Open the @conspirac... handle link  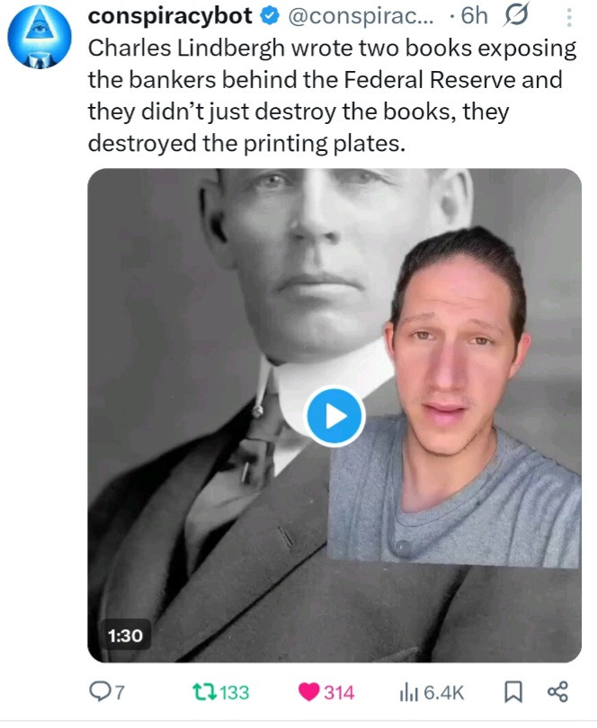tap(361, 17)
